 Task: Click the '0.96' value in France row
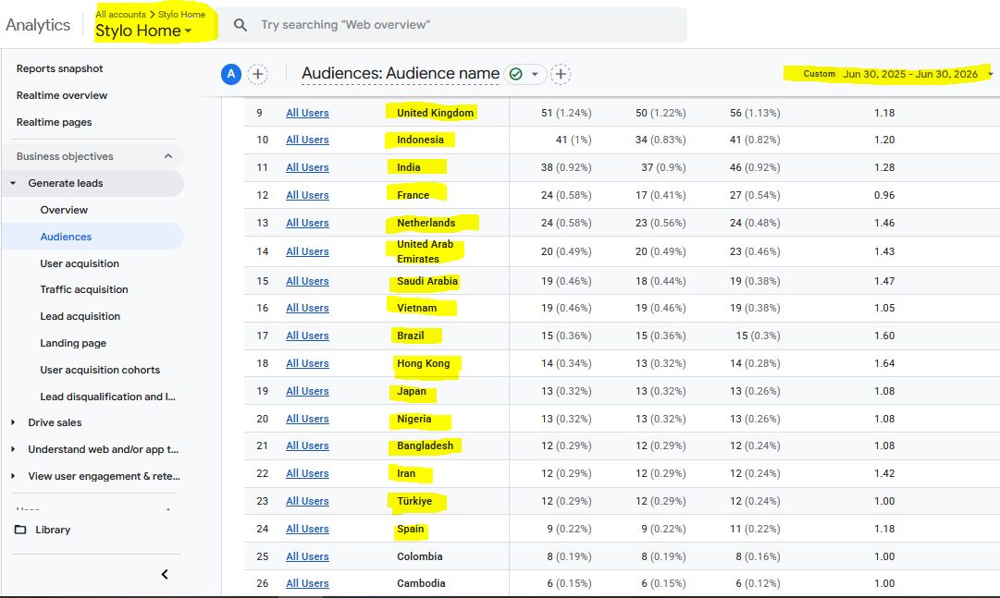point(884,195)
